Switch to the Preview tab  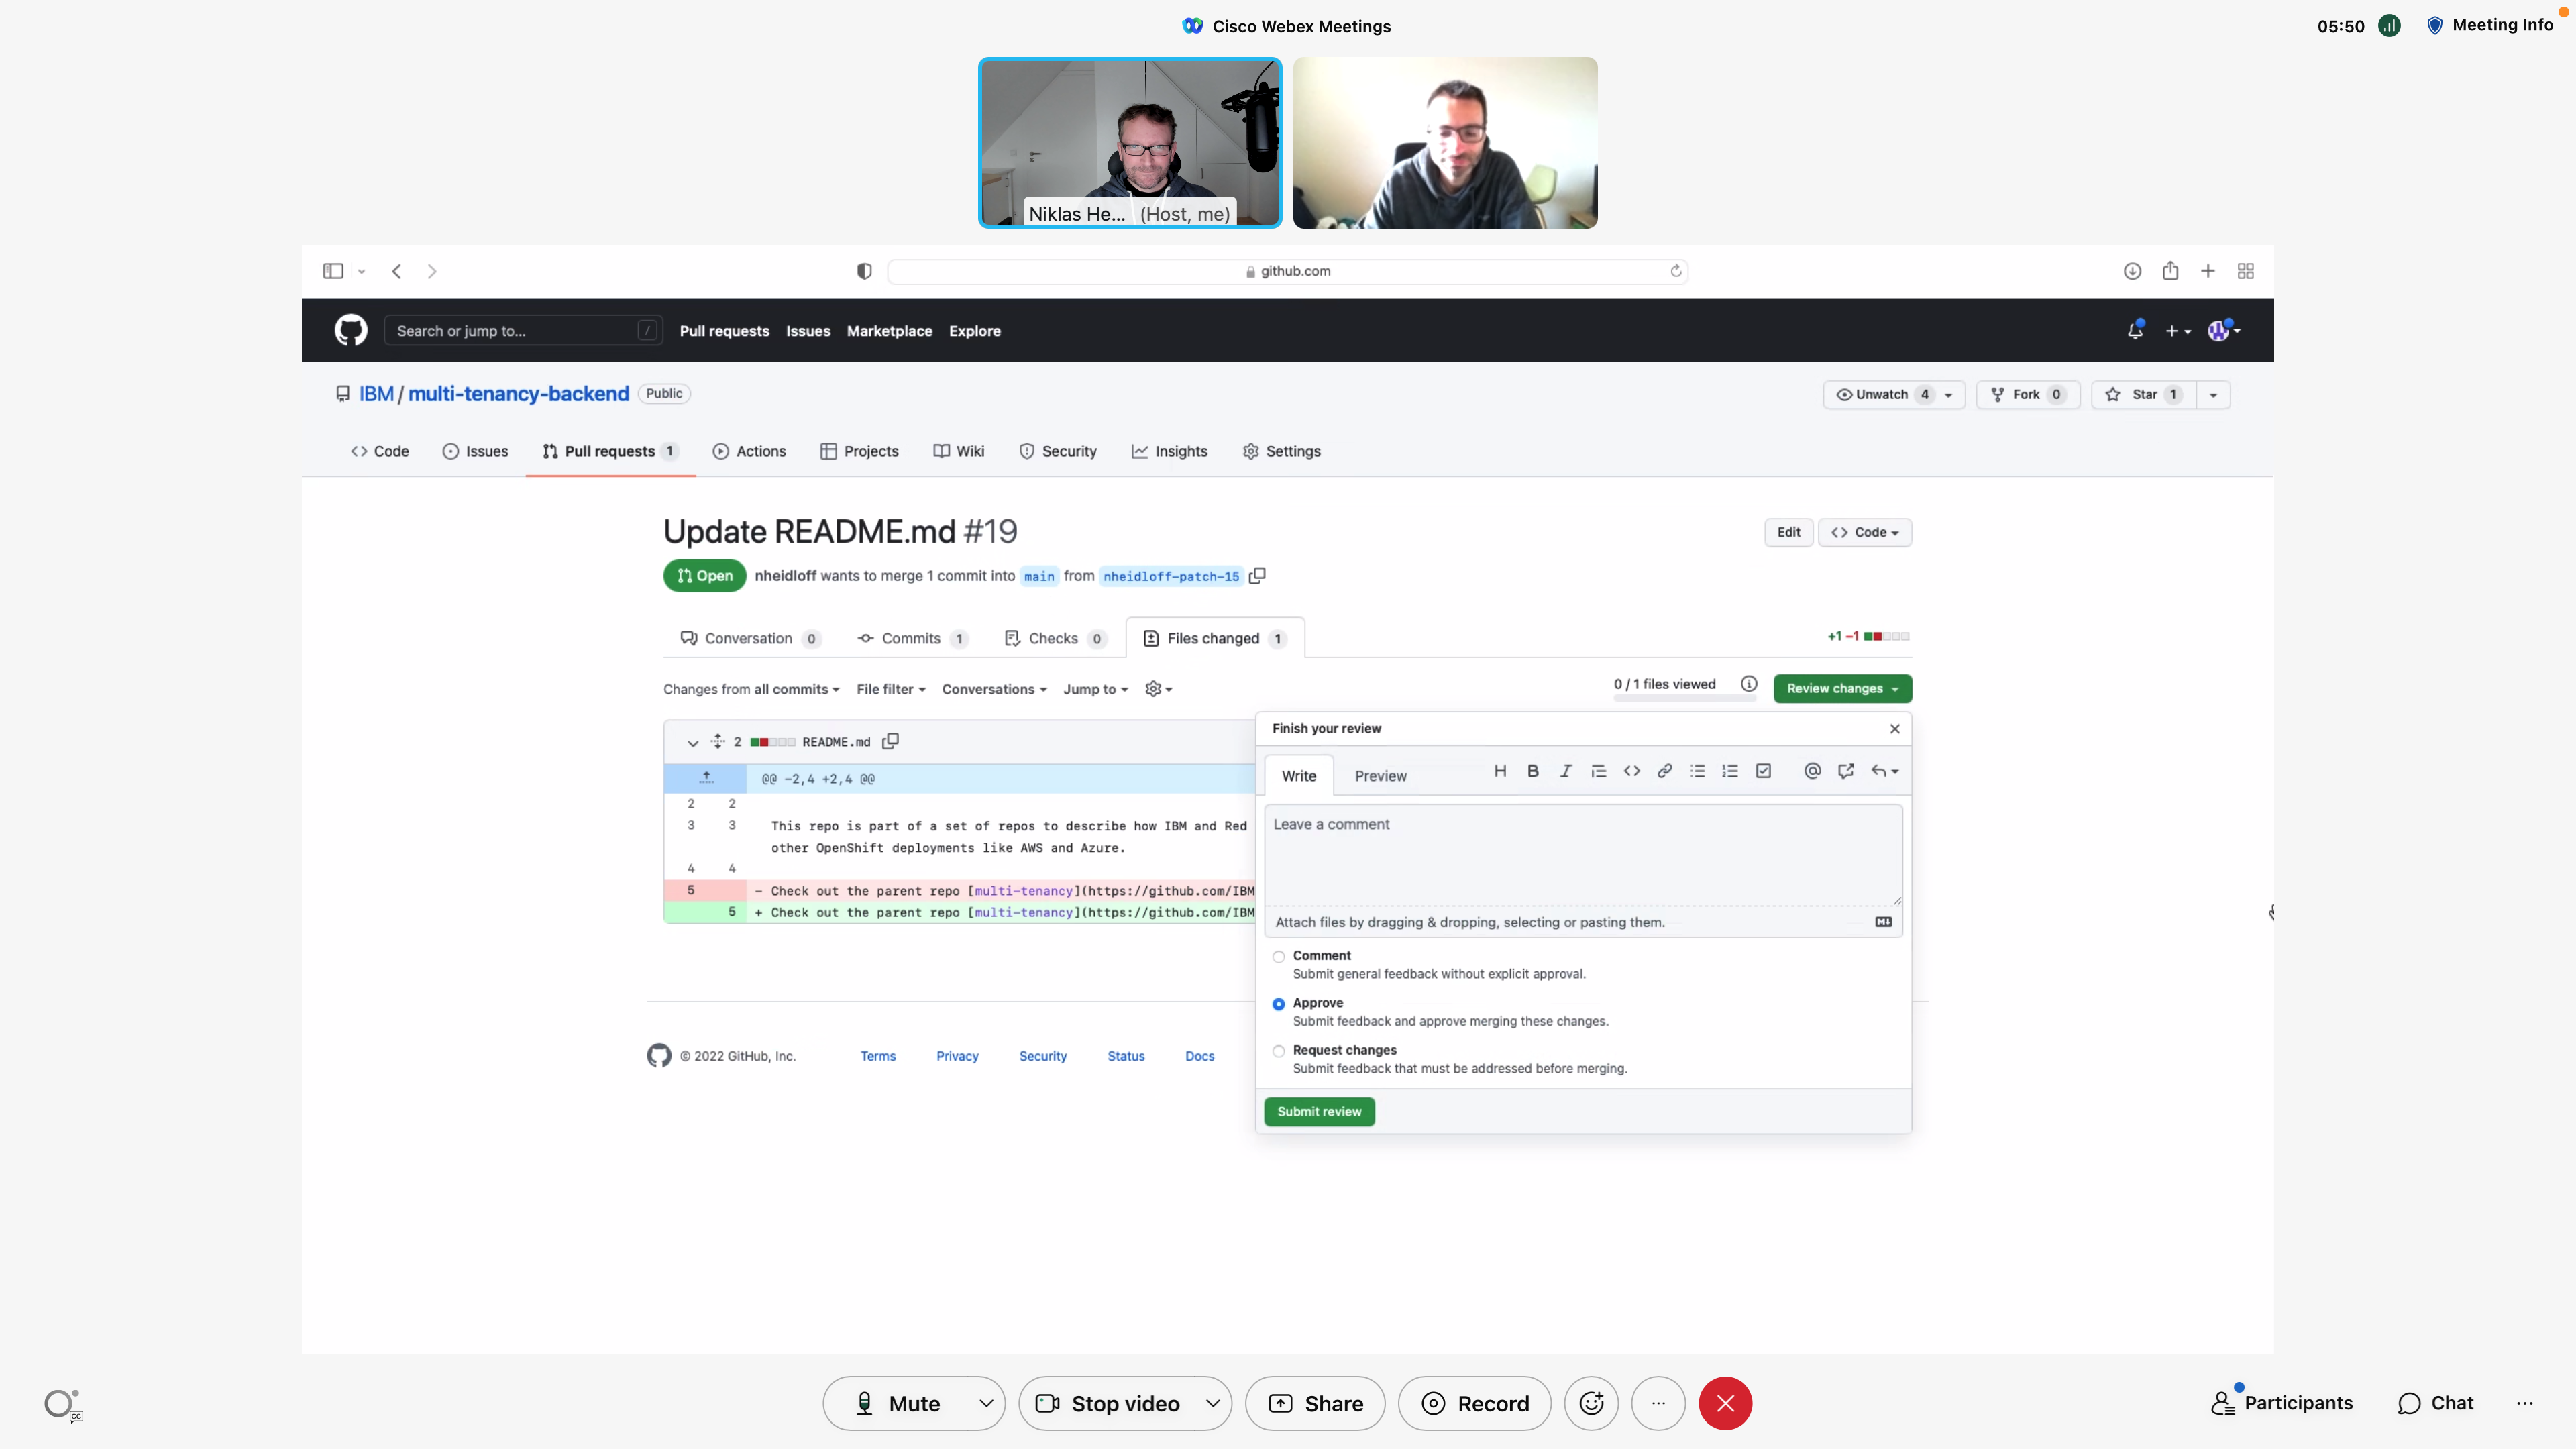coord(1380,776)
